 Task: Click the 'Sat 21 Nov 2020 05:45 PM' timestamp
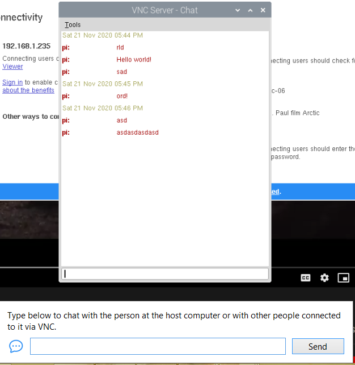coord(103,84)
